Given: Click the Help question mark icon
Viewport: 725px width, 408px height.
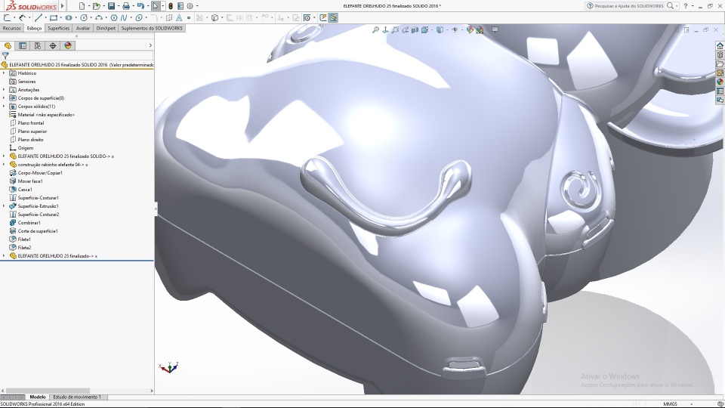Looking at the screenshot, I should coord(686,6).
